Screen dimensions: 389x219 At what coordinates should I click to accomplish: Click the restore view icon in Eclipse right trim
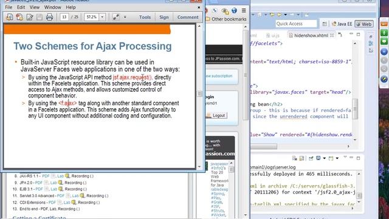[x=371, y=36]
